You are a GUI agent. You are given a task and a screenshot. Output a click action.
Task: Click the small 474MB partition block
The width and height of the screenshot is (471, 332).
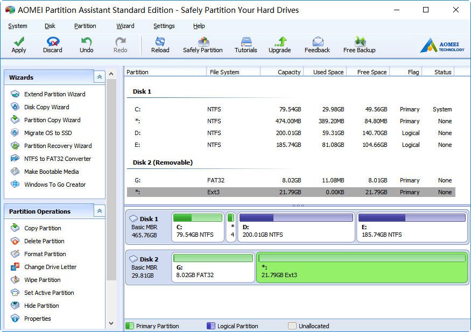pos(231,227)
